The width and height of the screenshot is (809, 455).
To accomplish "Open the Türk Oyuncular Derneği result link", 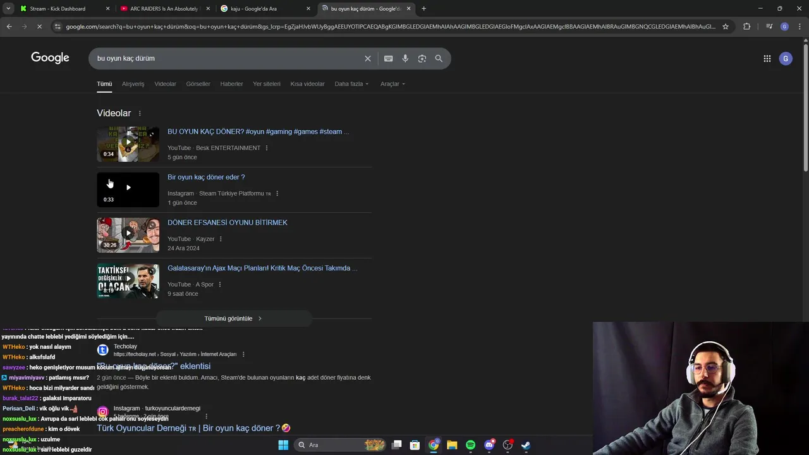I will (x=193, y=428).
